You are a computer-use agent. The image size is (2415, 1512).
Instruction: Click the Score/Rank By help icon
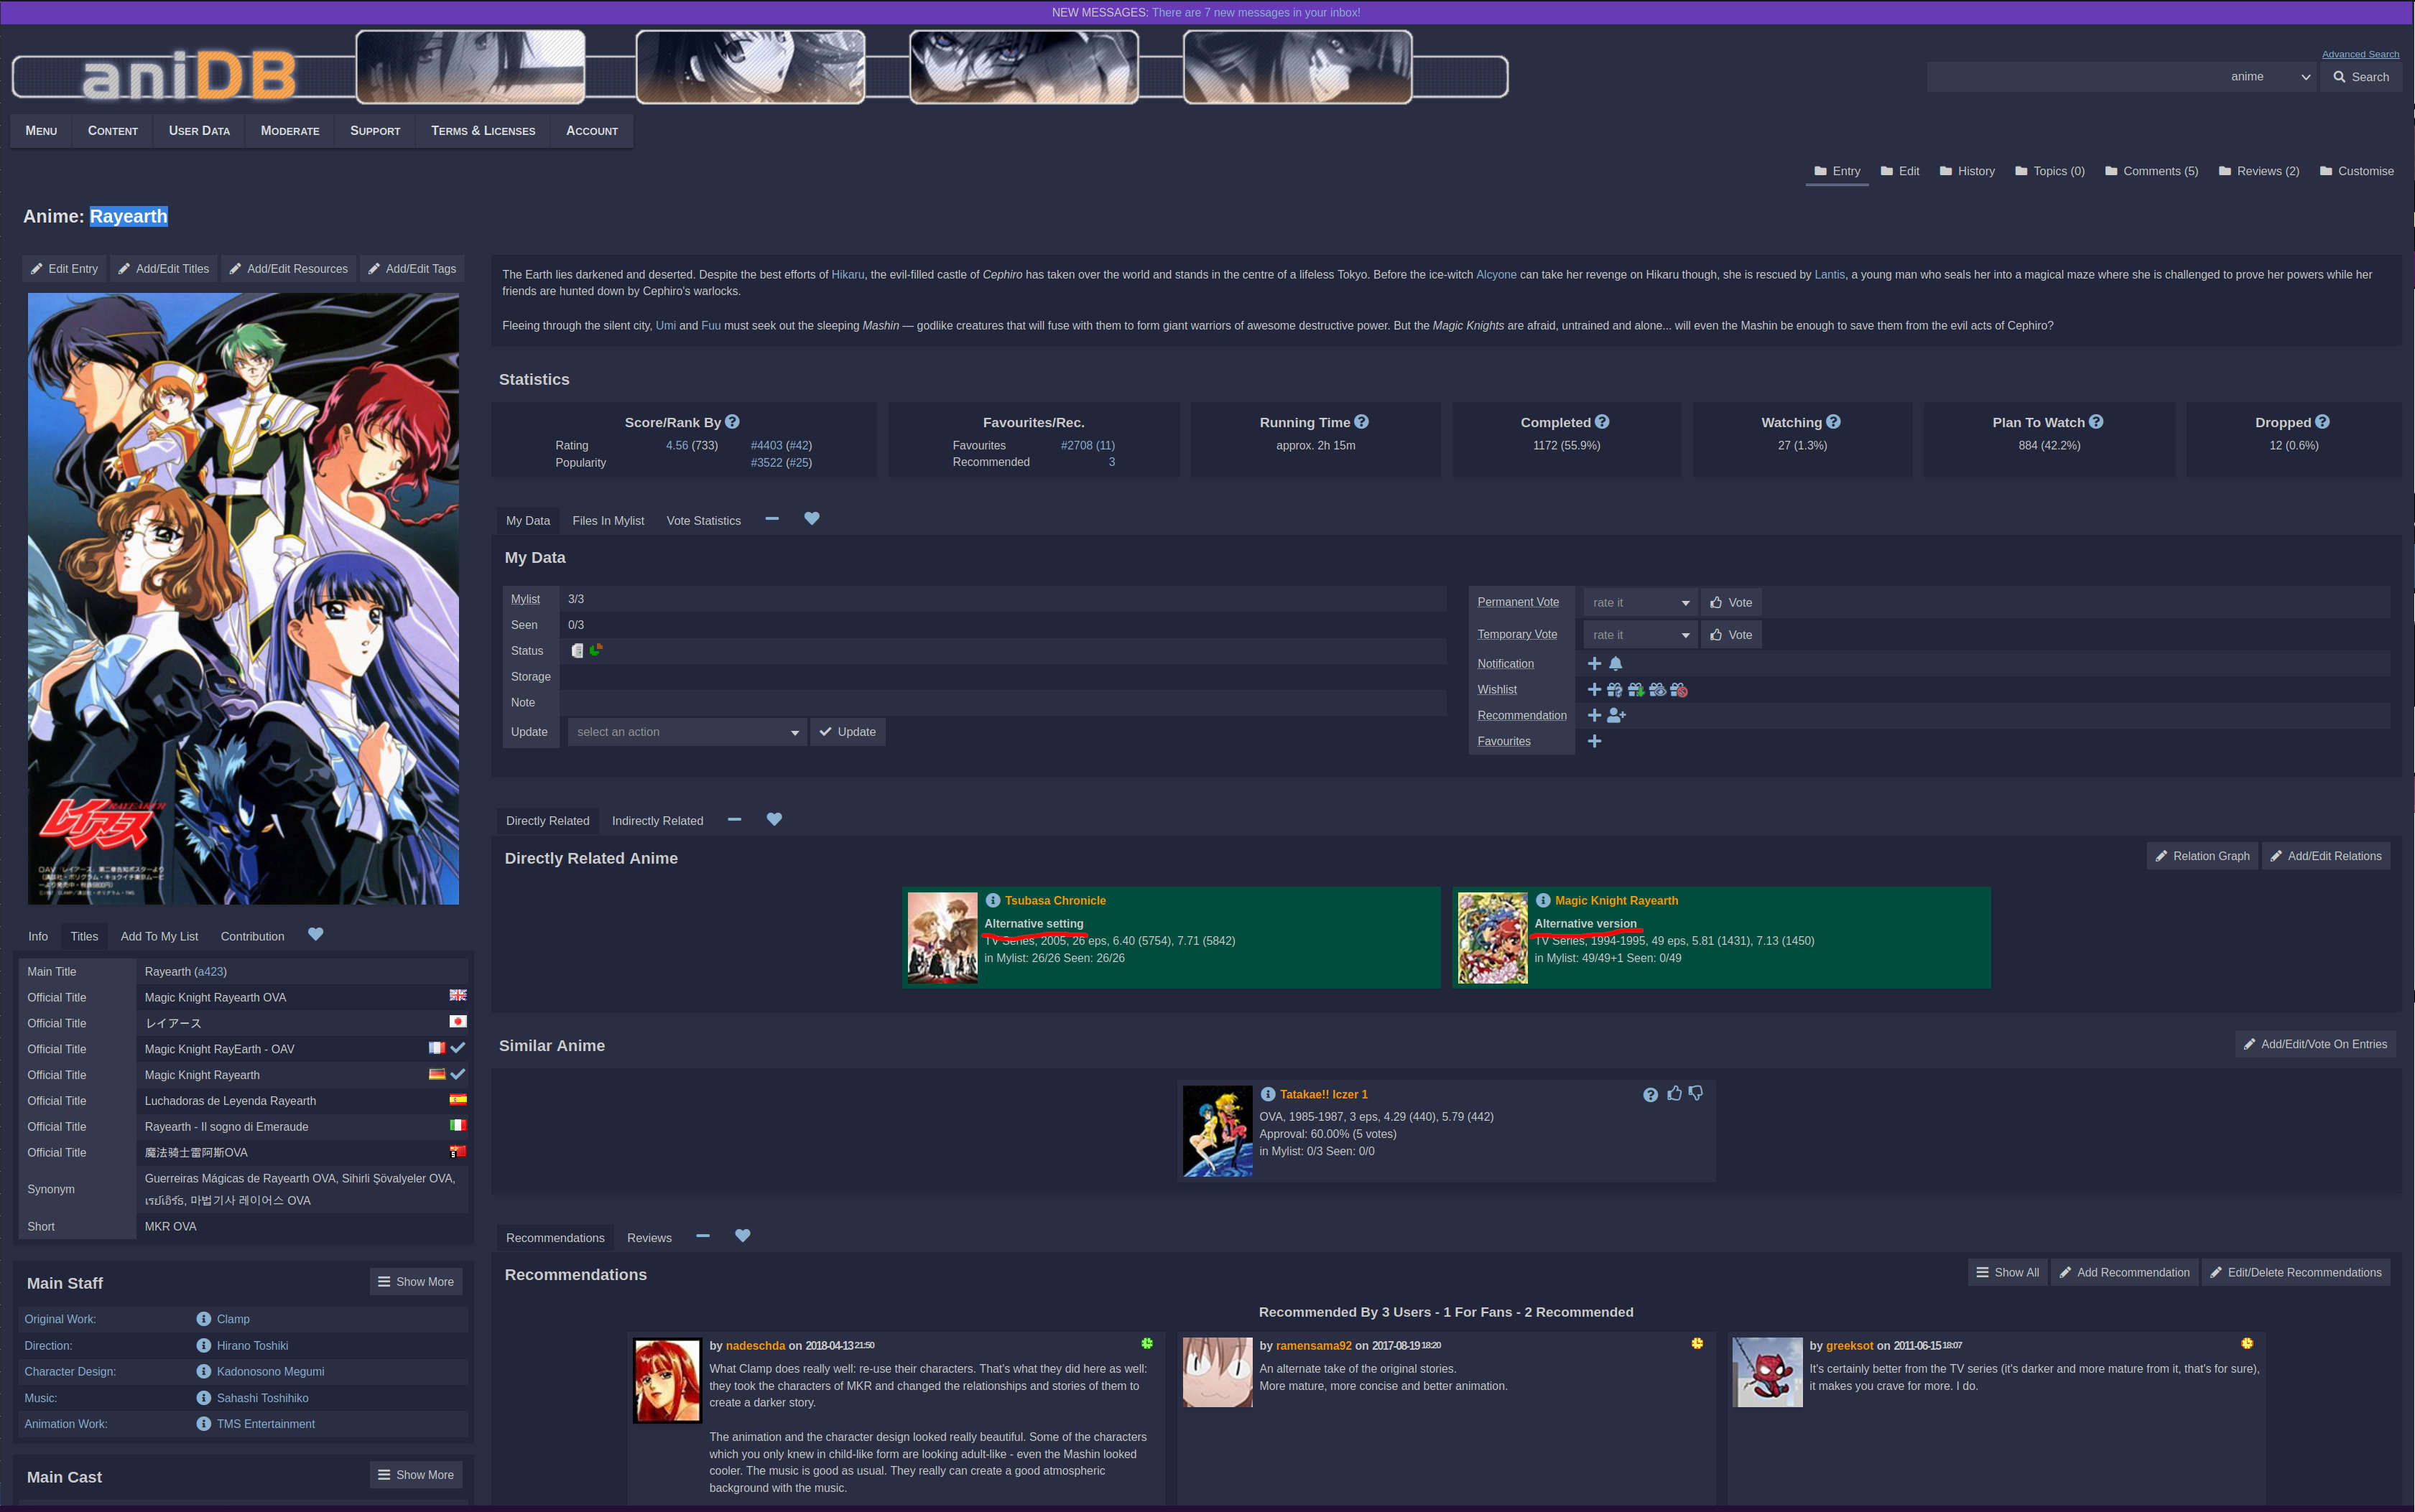pos(732,422)
